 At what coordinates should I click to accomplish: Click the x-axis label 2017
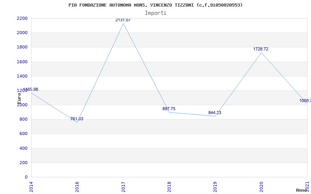(123, 187)
